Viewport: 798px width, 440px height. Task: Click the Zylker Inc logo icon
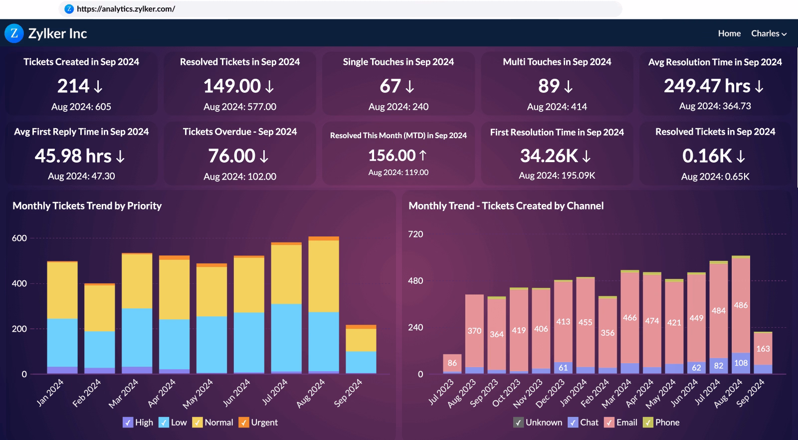[14, 33]
